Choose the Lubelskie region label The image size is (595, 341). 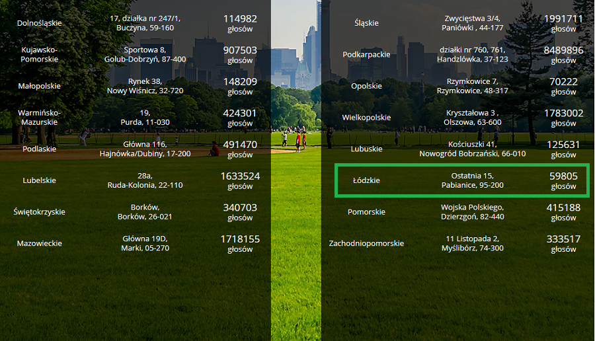pos(40,180)
